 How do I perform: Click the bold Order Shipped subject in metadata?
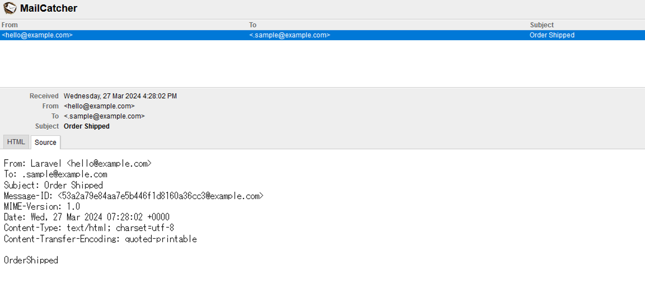tap(86, 126)
